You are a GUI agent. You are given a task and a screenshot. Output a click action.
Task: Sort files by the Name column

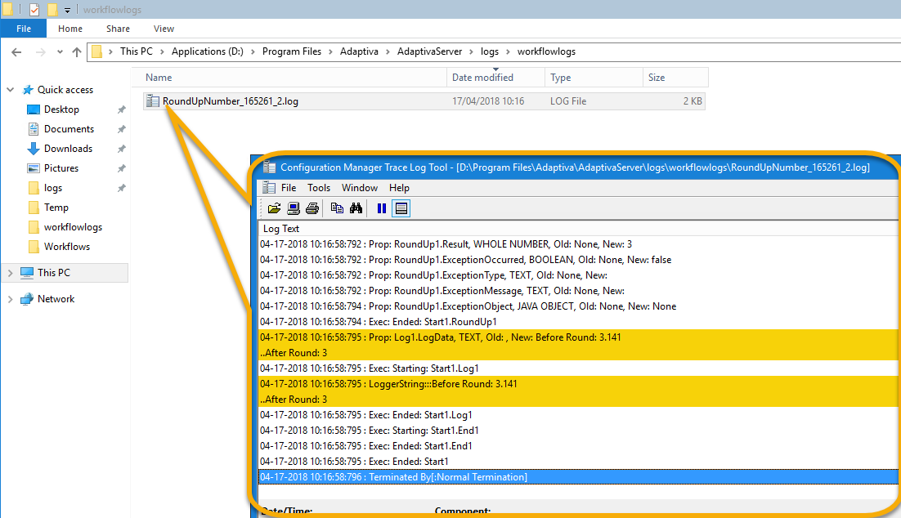[289, 78]
